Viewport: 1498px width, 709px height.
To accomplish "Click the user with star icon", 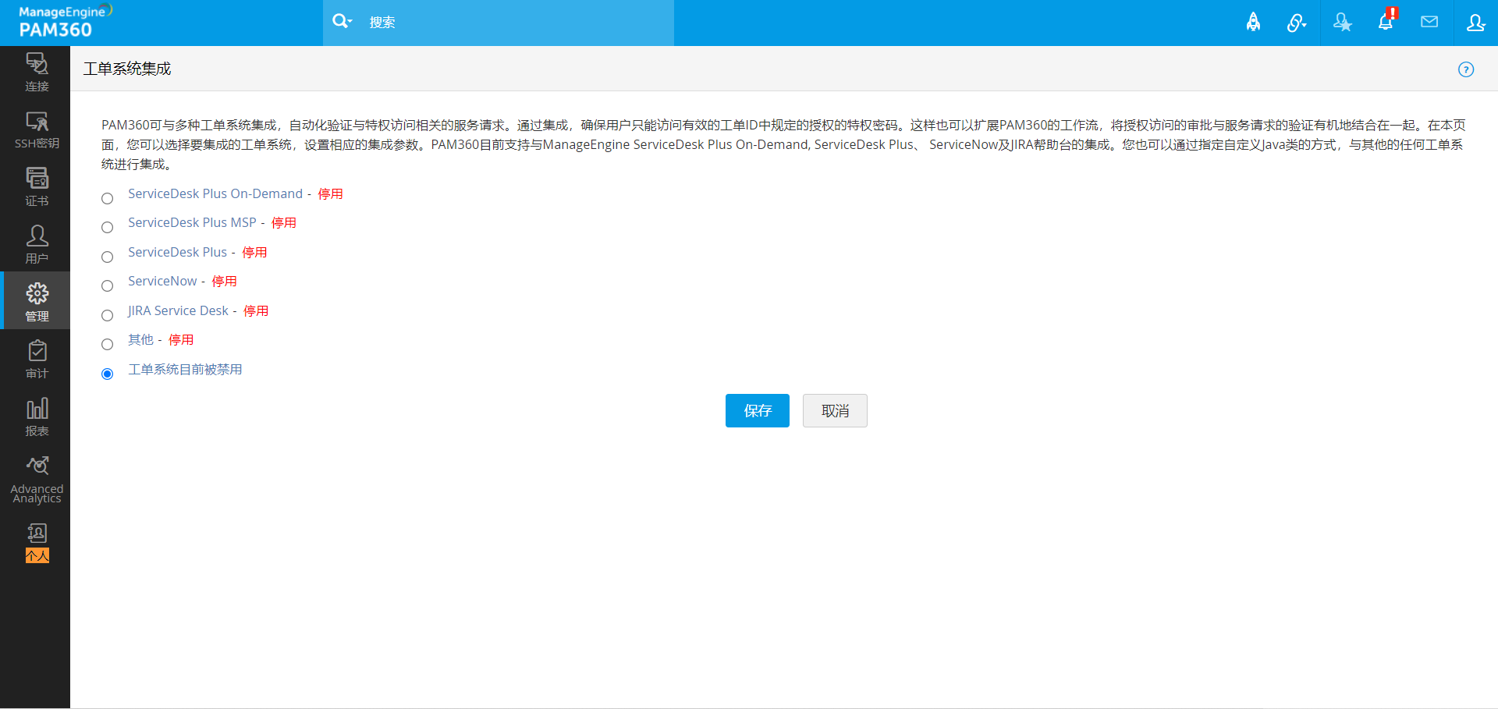I will point(1342,23).
